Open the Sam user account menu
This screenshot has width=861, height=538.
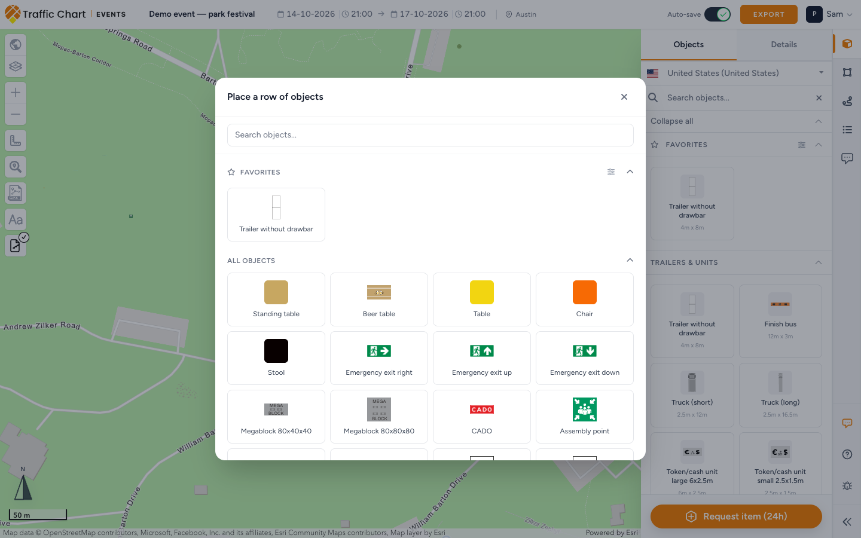830,14
